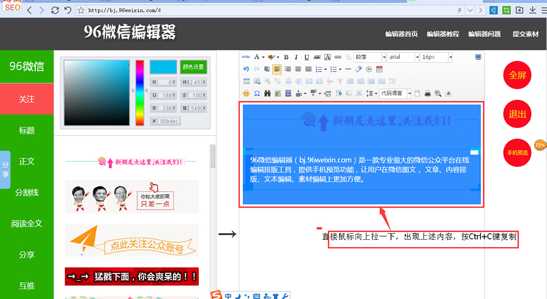Viewport: 547px width, 299px height.
Task: Toggle center alignment button
Action: pos(298,69)
